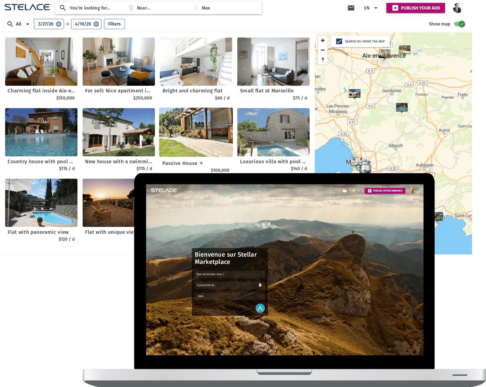Enable the map search checkbox again
This screenshot has height=387, width=486.
pyautogui.click(x=339, y=40)
